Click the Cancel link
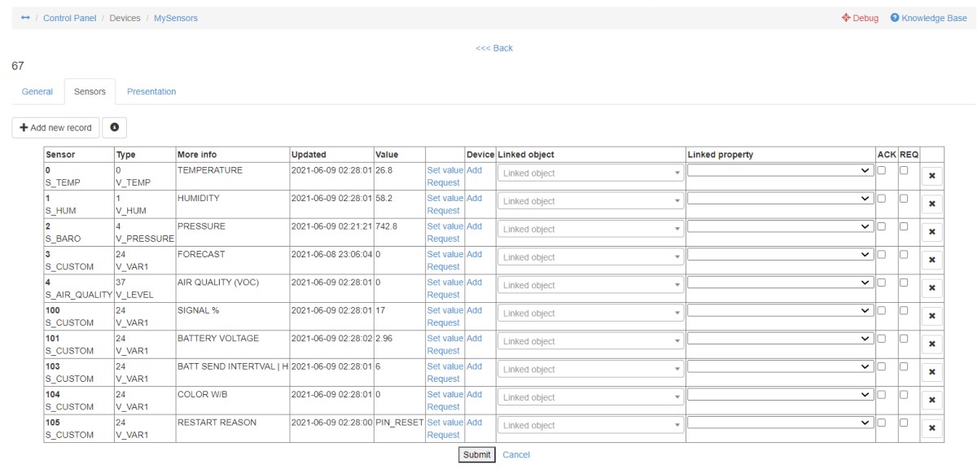The image size is (977, 469). point(516,455)
